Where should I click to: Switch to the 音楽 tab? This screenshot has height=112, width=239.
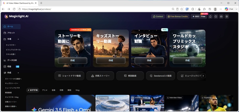click(x=53, y=90)
